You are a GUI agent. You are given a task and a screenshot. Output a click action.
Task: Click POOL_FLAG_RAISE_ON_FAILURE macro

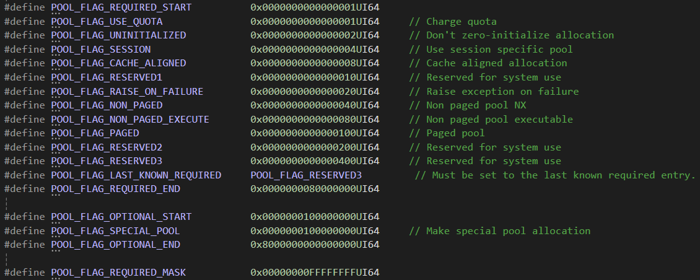tap(127, 92)
